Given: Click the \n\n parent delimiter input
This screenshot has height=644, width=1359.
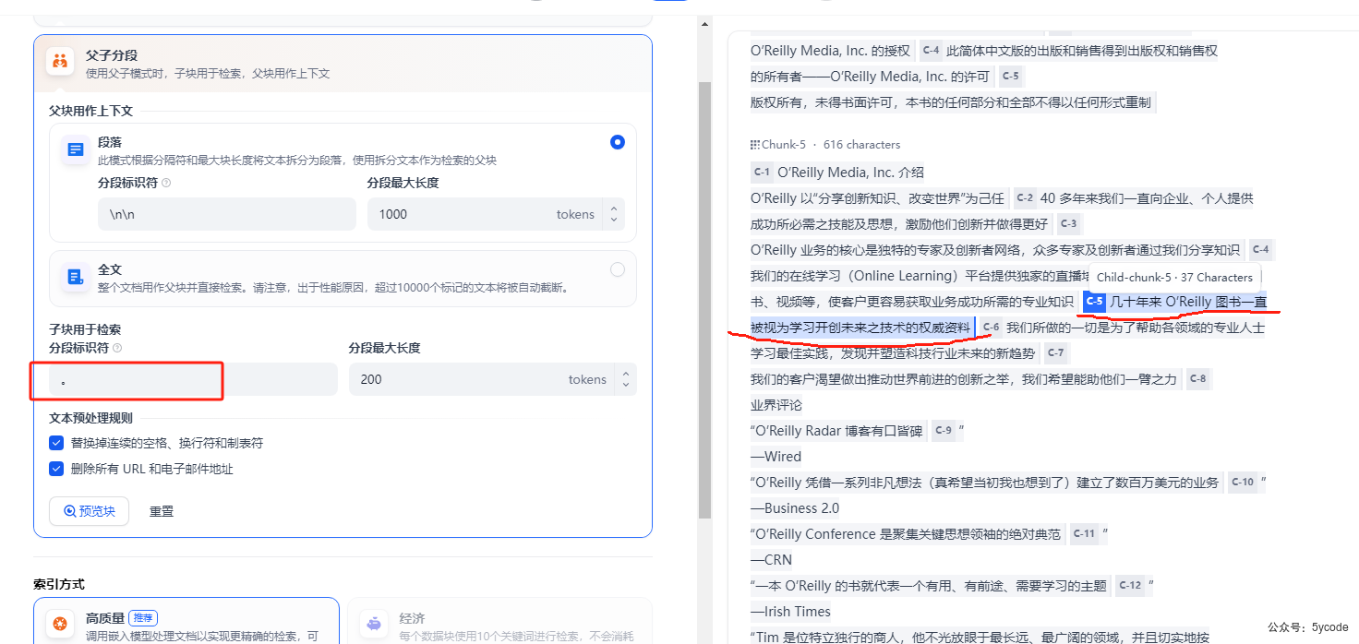Looking at the screenshot, I should (226, 214).
